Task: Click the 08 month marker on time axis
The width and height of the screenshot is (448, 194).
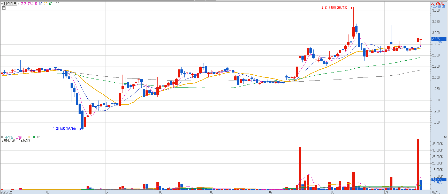Action: pos(332,192)
